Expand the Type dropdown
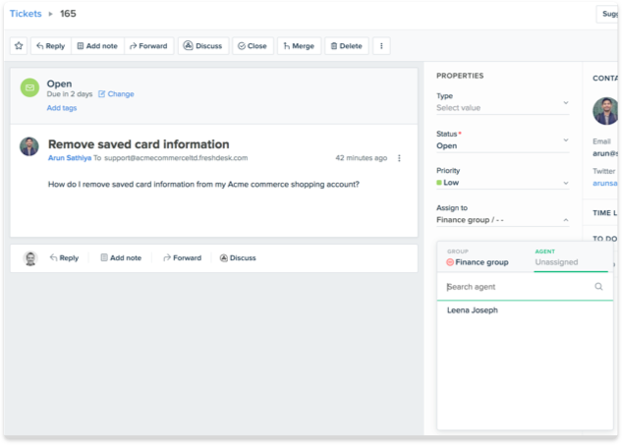 pyautogui.click(x=502, y=103)
